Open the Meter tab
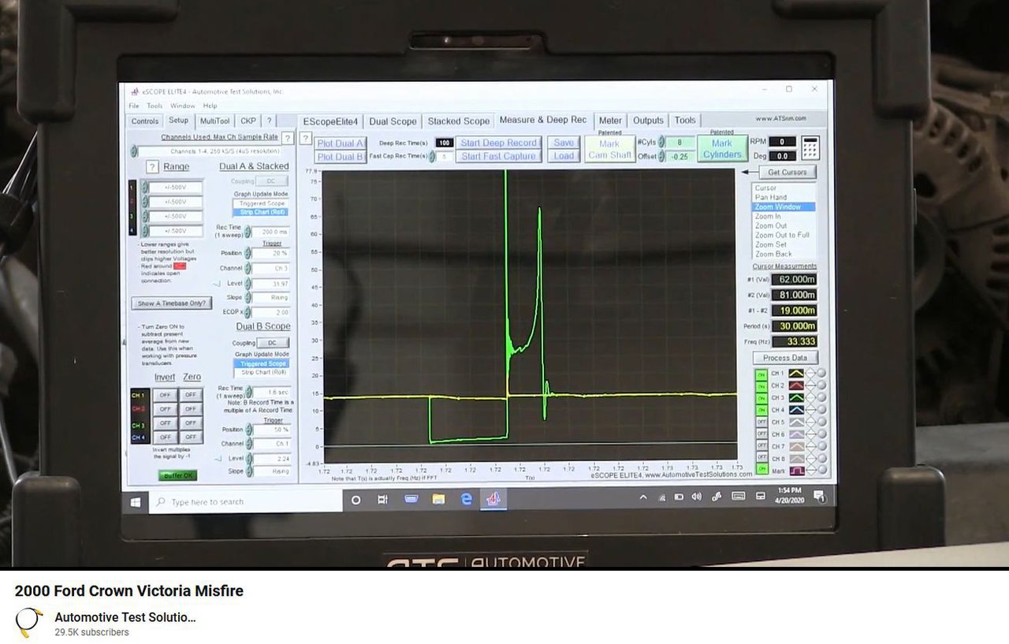 coord(610,121)
